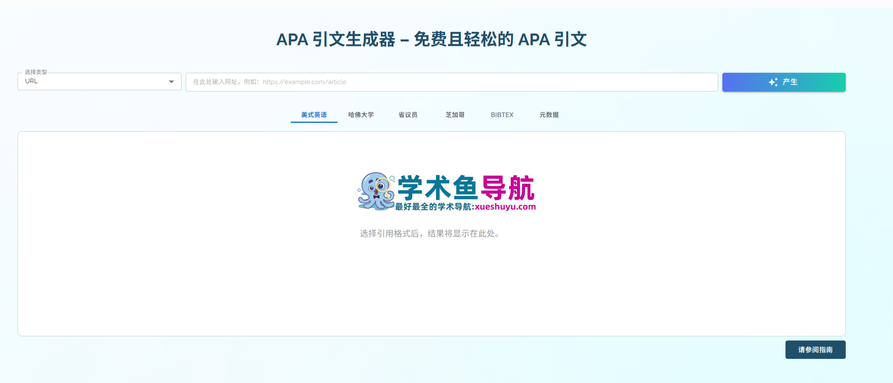Open the 元数据 tab
This screenshot has width=893, height=383.
pos(549,114)
